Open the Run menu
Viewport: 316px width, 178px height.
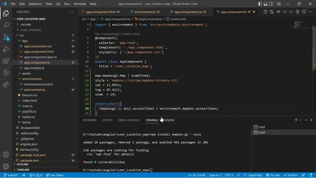pos(67,4)
